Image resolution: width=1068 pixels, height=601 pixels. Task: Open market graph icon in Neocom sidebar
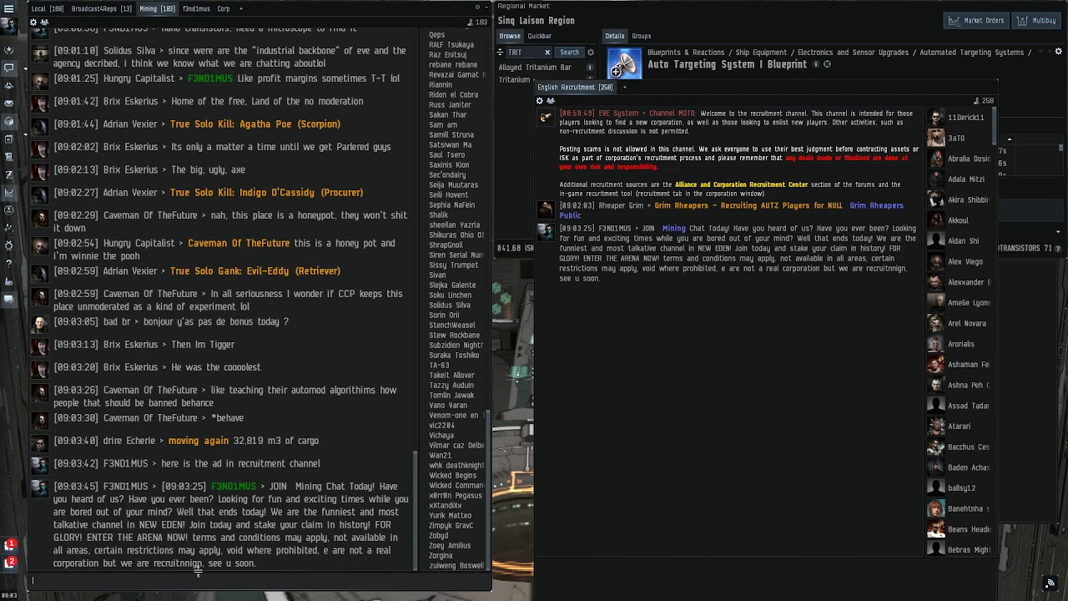(9, 192)
